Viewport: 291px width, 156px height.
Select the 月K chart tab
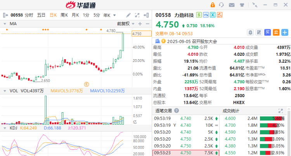tap(75, 15)
